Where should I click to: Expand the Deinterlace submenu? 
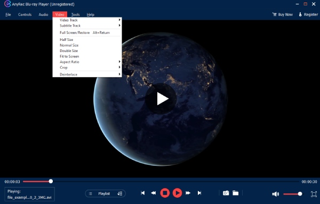(x=87, y=74)
